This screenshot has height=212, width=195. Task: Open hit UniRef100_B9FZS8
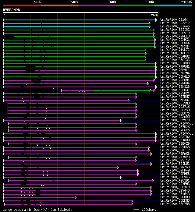tap(175, 110)
